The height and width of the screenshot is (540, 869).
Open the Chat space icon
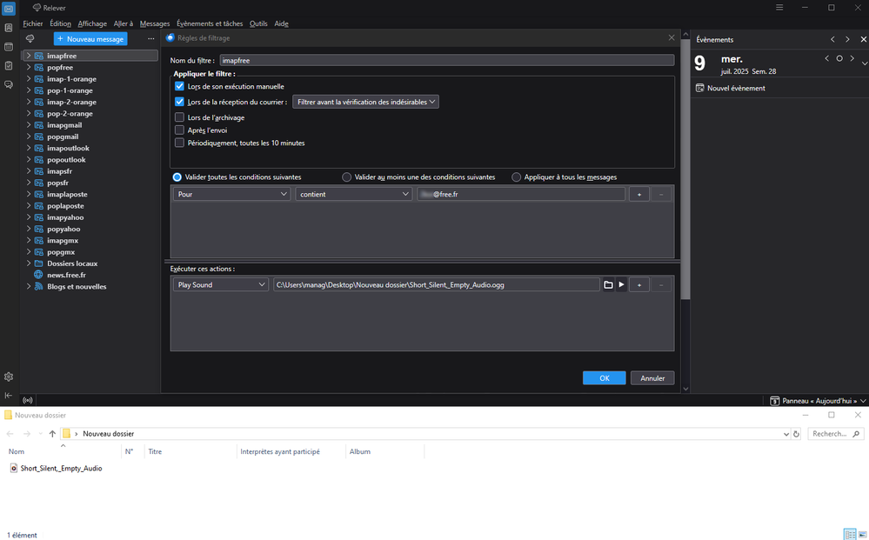(x=9, y=85)
